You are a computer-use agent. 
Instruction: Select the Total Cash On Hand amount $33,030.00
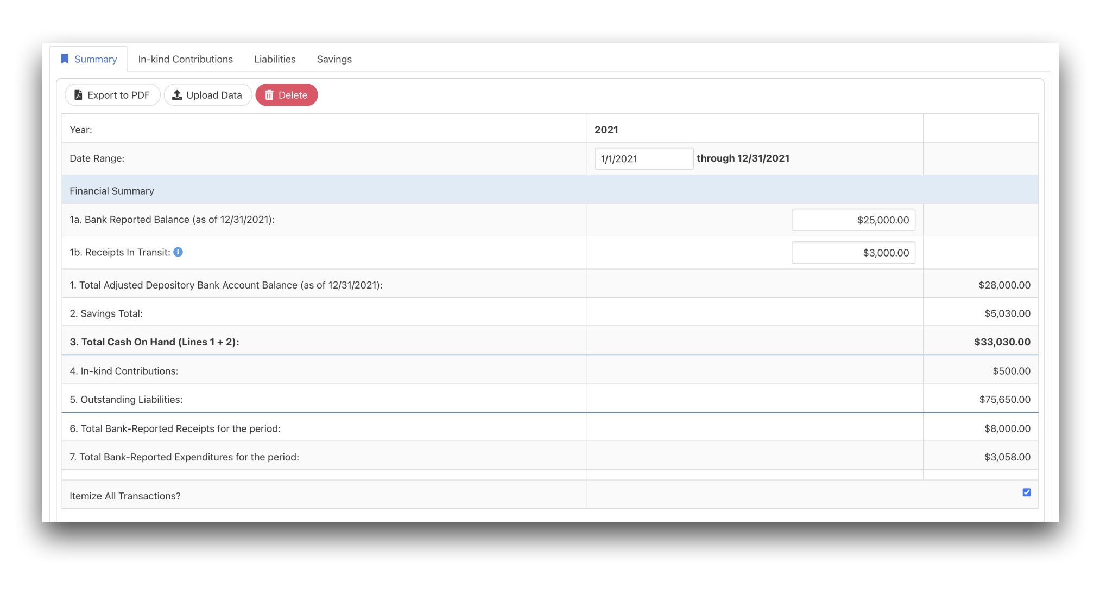coord(1002,342)
